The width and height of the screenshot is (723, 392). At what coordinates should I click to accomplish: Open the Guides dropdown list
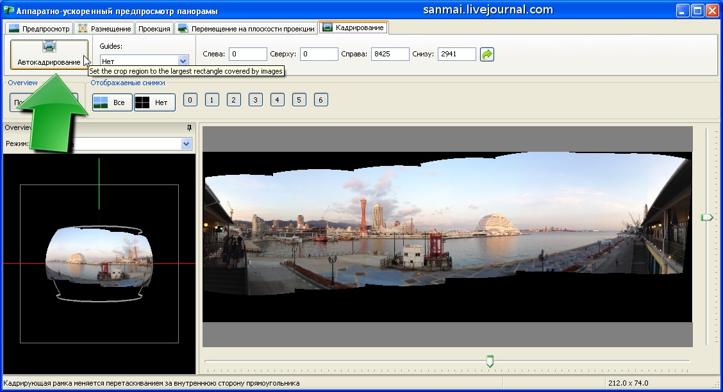pyautogui.click(x=183, y=61)
